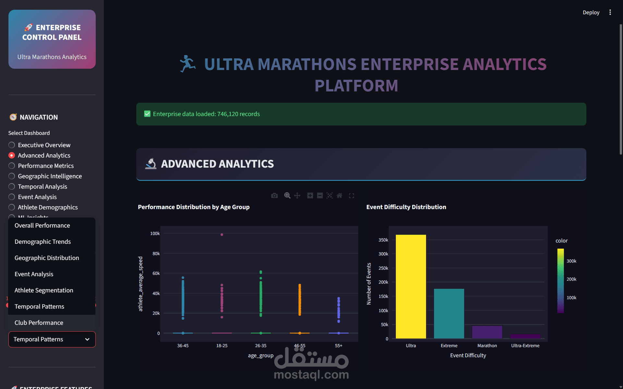Select Executive Overview radio option
Viewport: 623px width, 389px height.
[x=12, y=145]
